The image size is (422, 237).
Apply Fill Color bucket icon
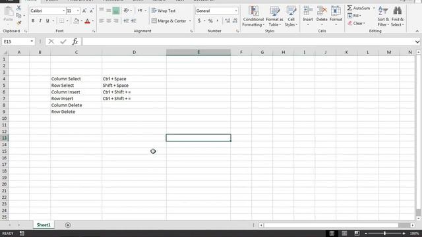(76, 20)
